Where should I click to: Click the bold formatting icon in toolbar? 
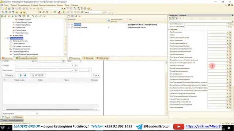(40, 12)
